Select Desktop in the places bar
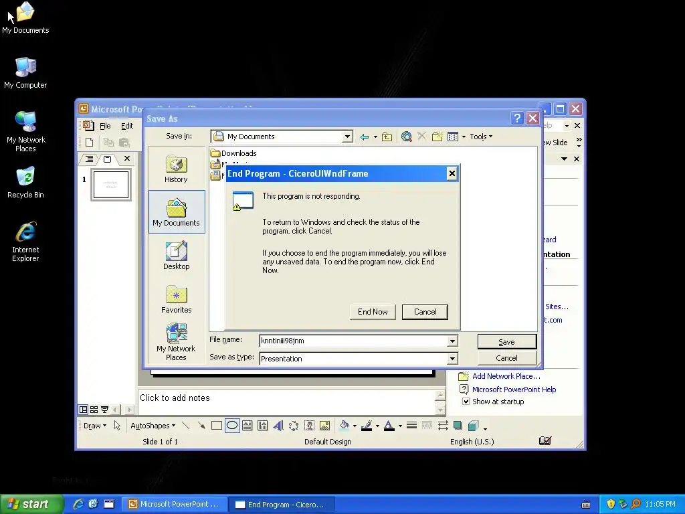The image size is (685, 514). (176, 256)
